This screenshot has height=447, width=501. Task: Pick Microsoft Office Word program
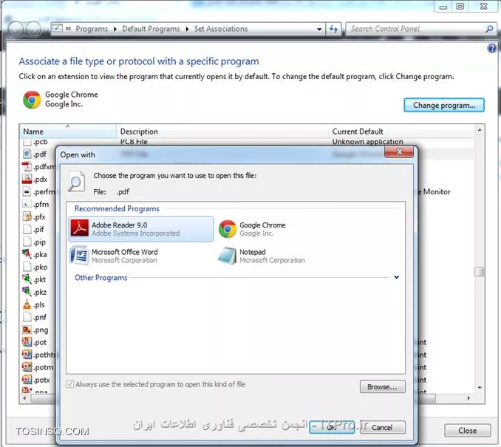[x=114, y=256]
